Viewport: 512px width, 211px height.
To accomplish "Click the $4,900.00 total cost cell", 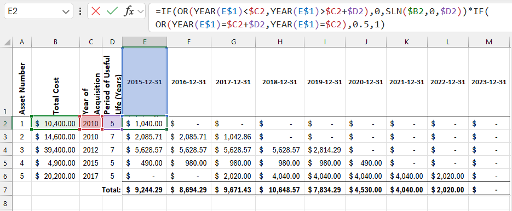I will (x=55, y=163).
